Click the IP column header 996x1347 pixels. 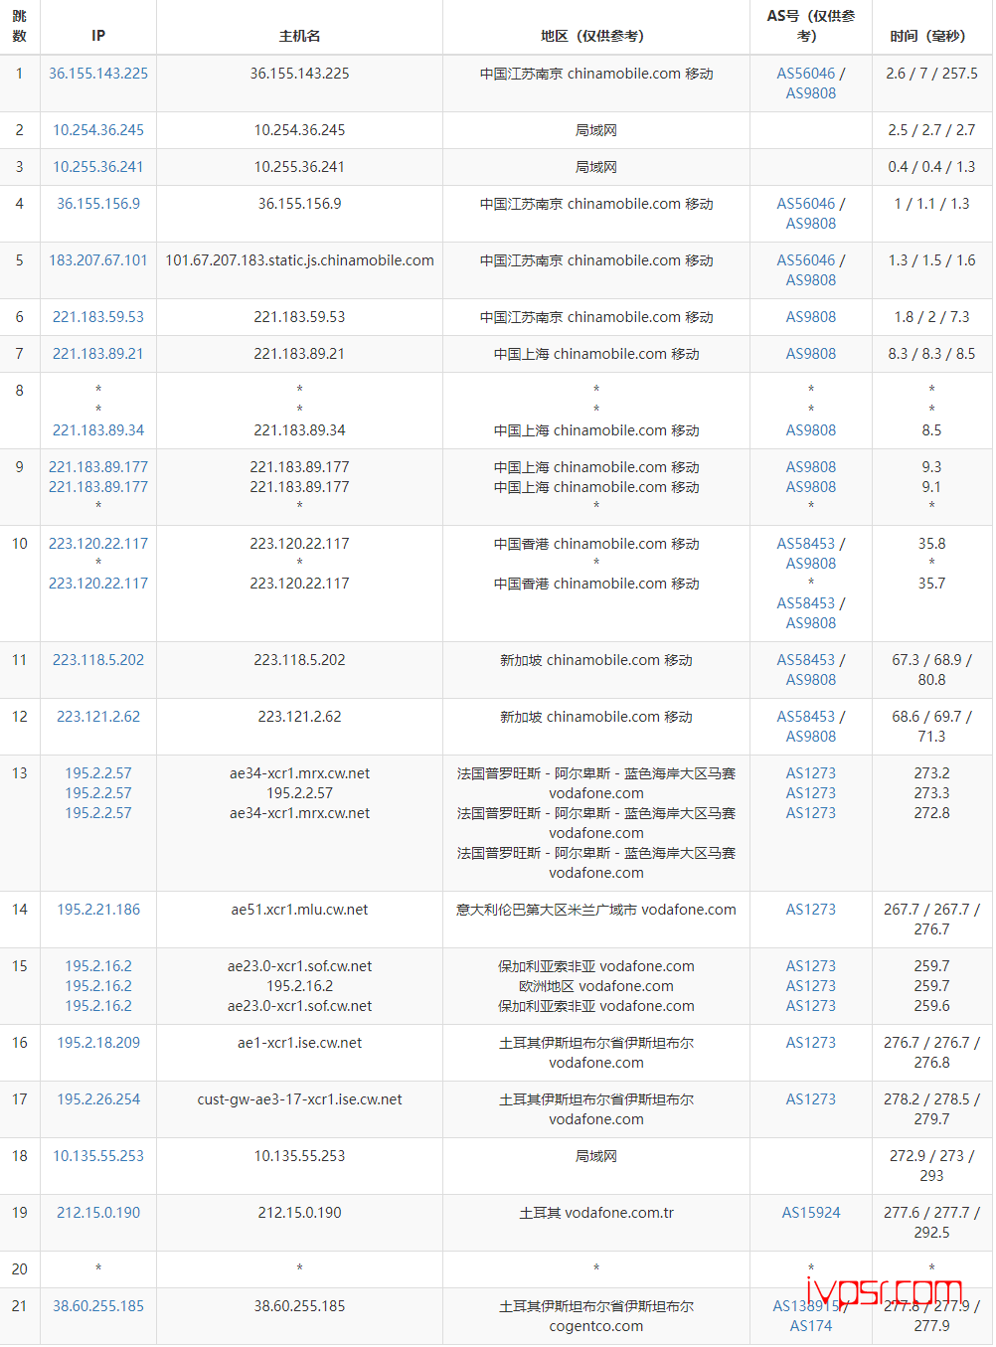pos(98,36)
